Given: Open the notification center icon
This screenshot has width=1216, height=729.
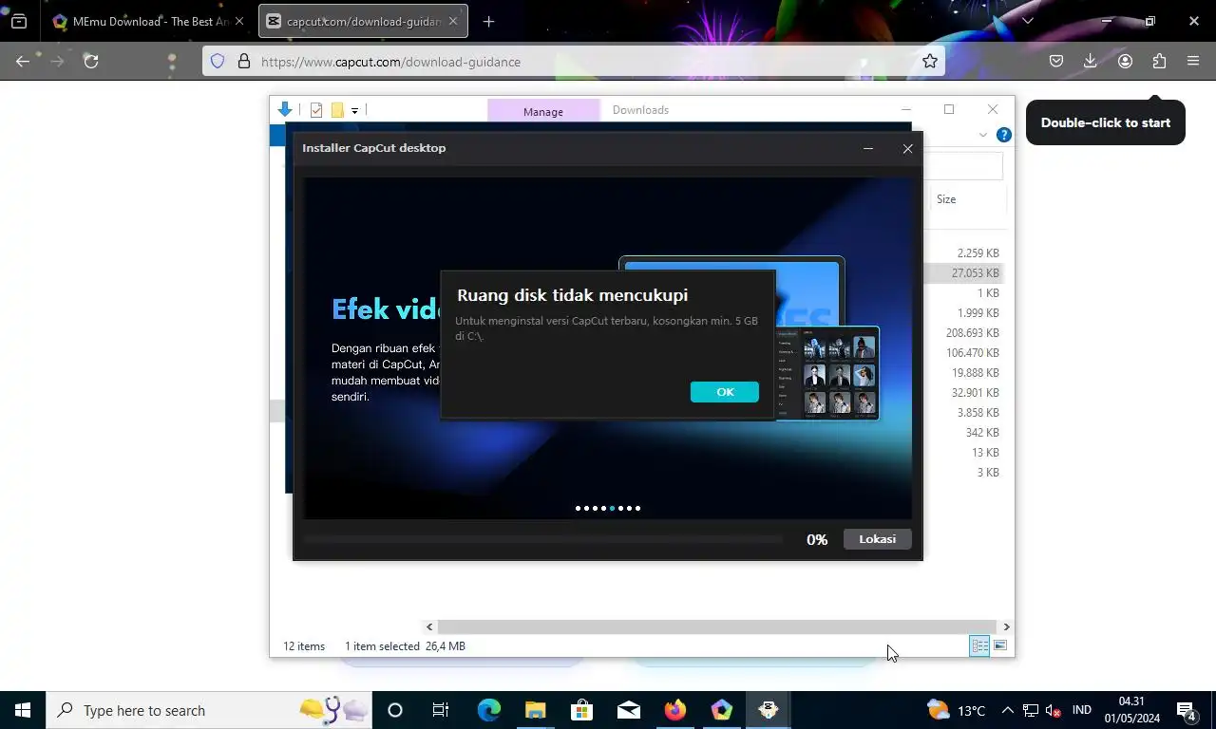Looking at the screenshot, I should click(1187, 710).
